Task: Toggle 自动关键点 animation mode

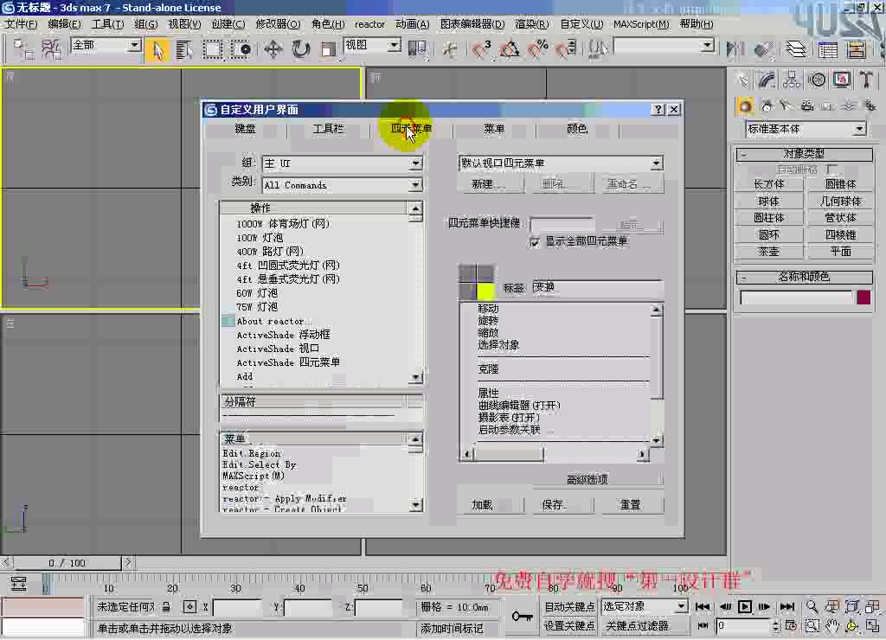Action: [568, 606]
